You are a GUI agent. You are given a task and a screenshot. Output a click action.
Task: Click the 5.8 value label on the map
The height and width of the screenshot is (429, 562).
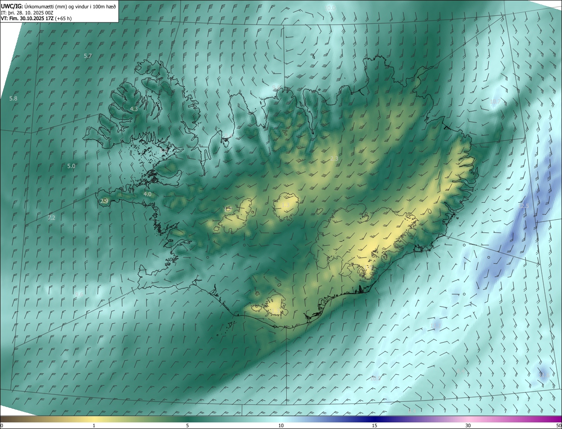[x=13, y=99]
